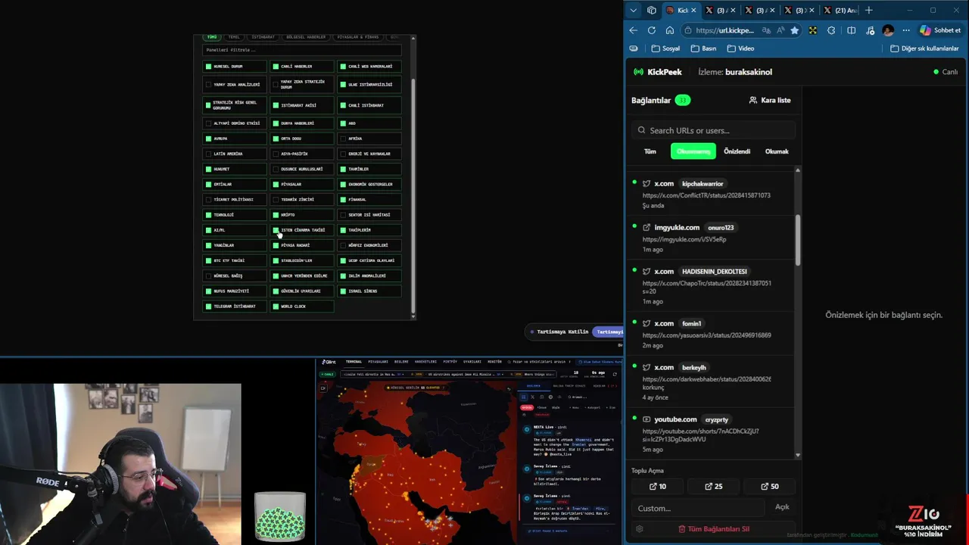Screen dimensions: 969x545
Task: Click the Açık button
Action: (782, 507)
